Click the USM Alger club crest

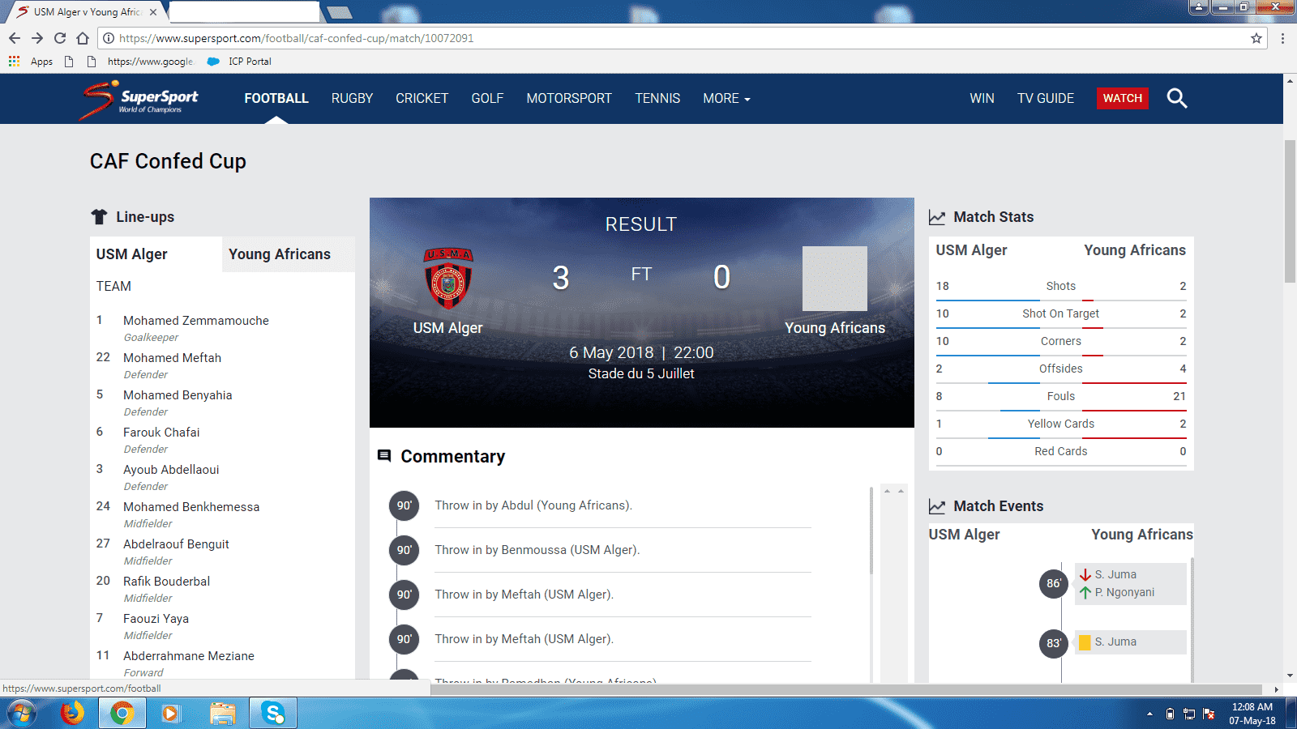point(448,278)
